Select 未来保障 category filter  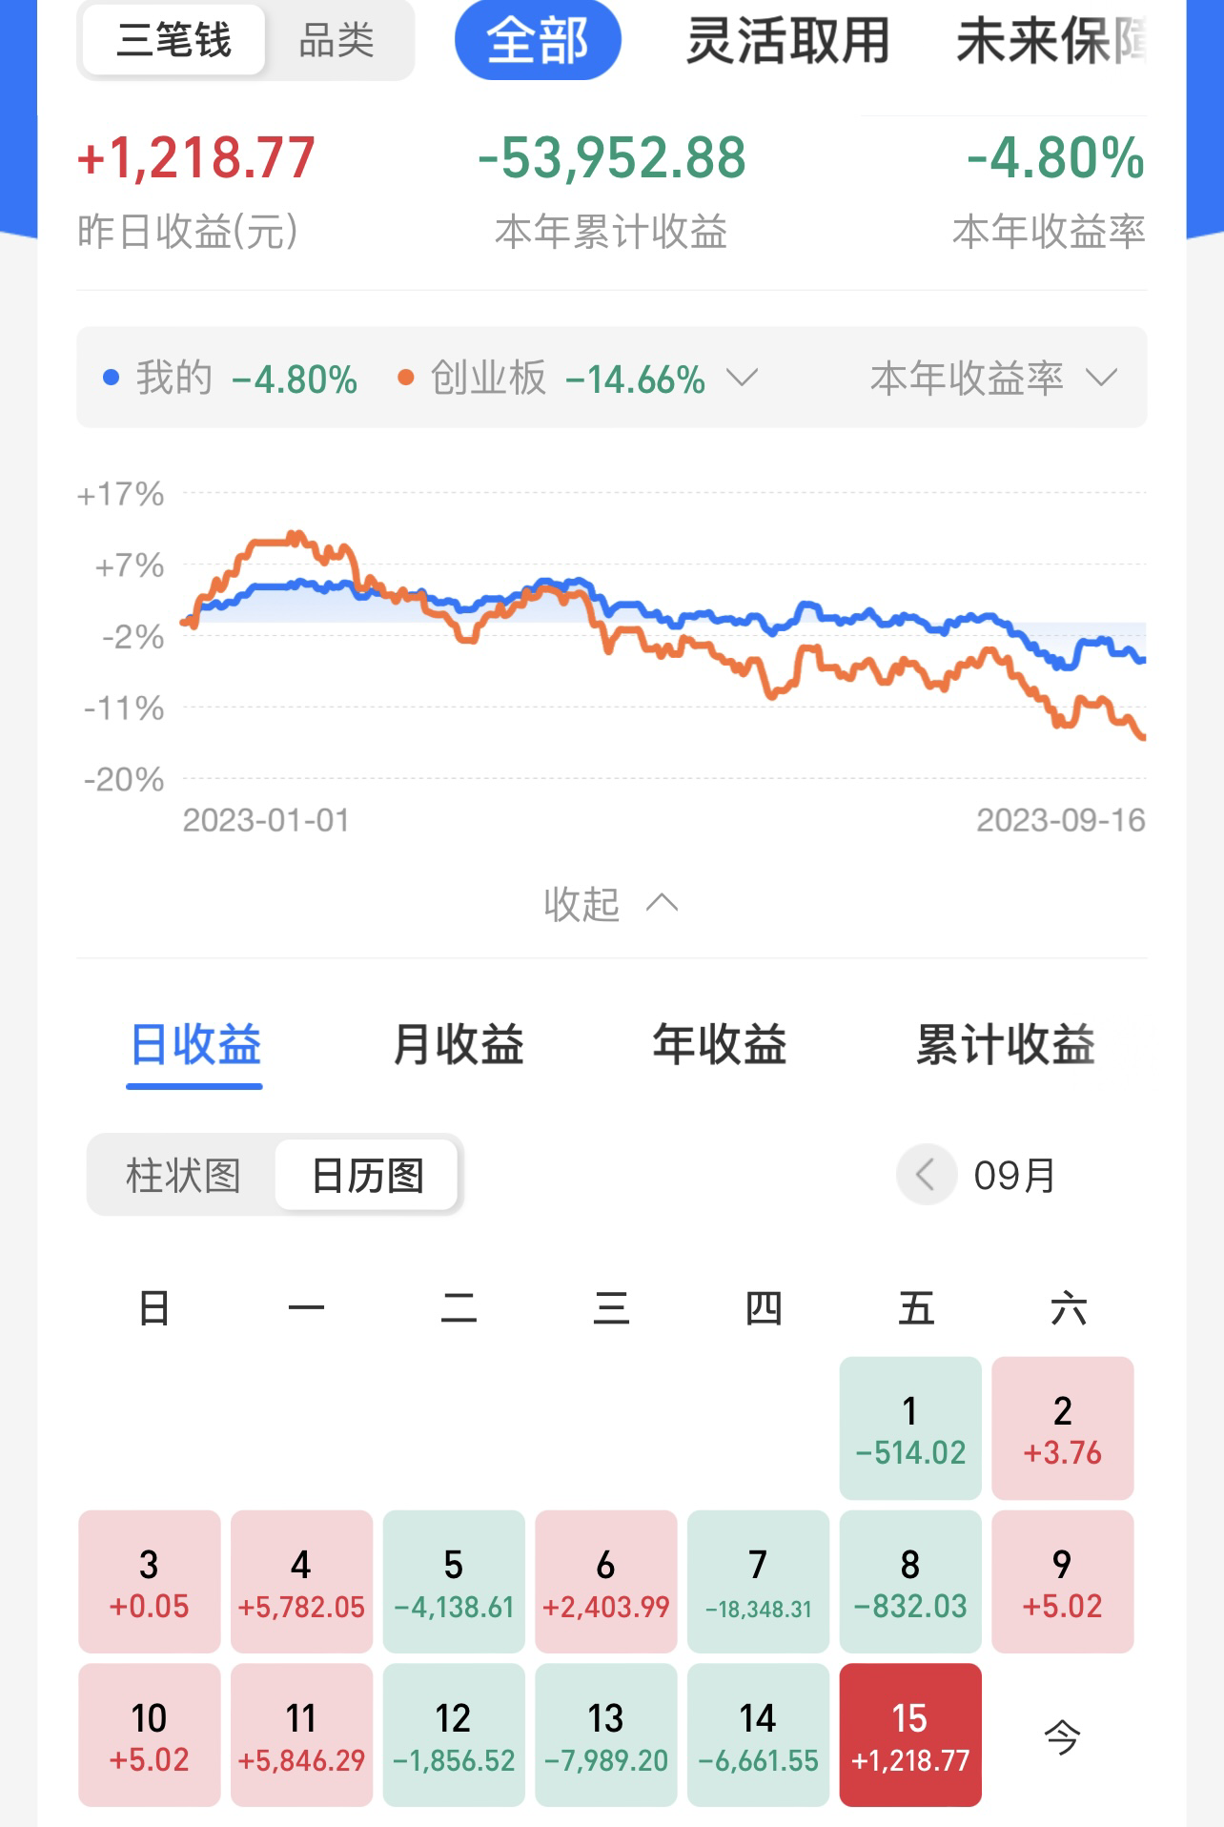pos(1051,40)
